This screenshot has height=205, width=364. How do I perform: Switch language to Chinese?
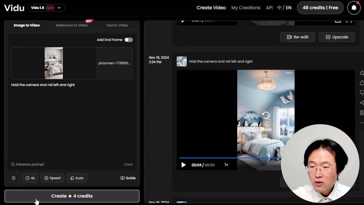click(x=279, y=8)
